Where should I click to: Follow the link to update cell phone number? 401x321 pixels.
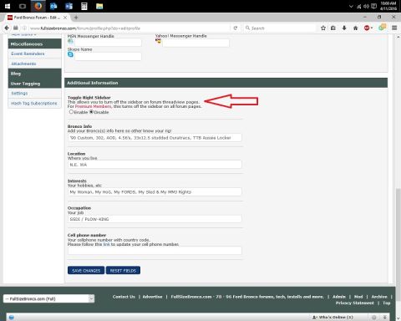pyautogui.click(x=106, y=244)
